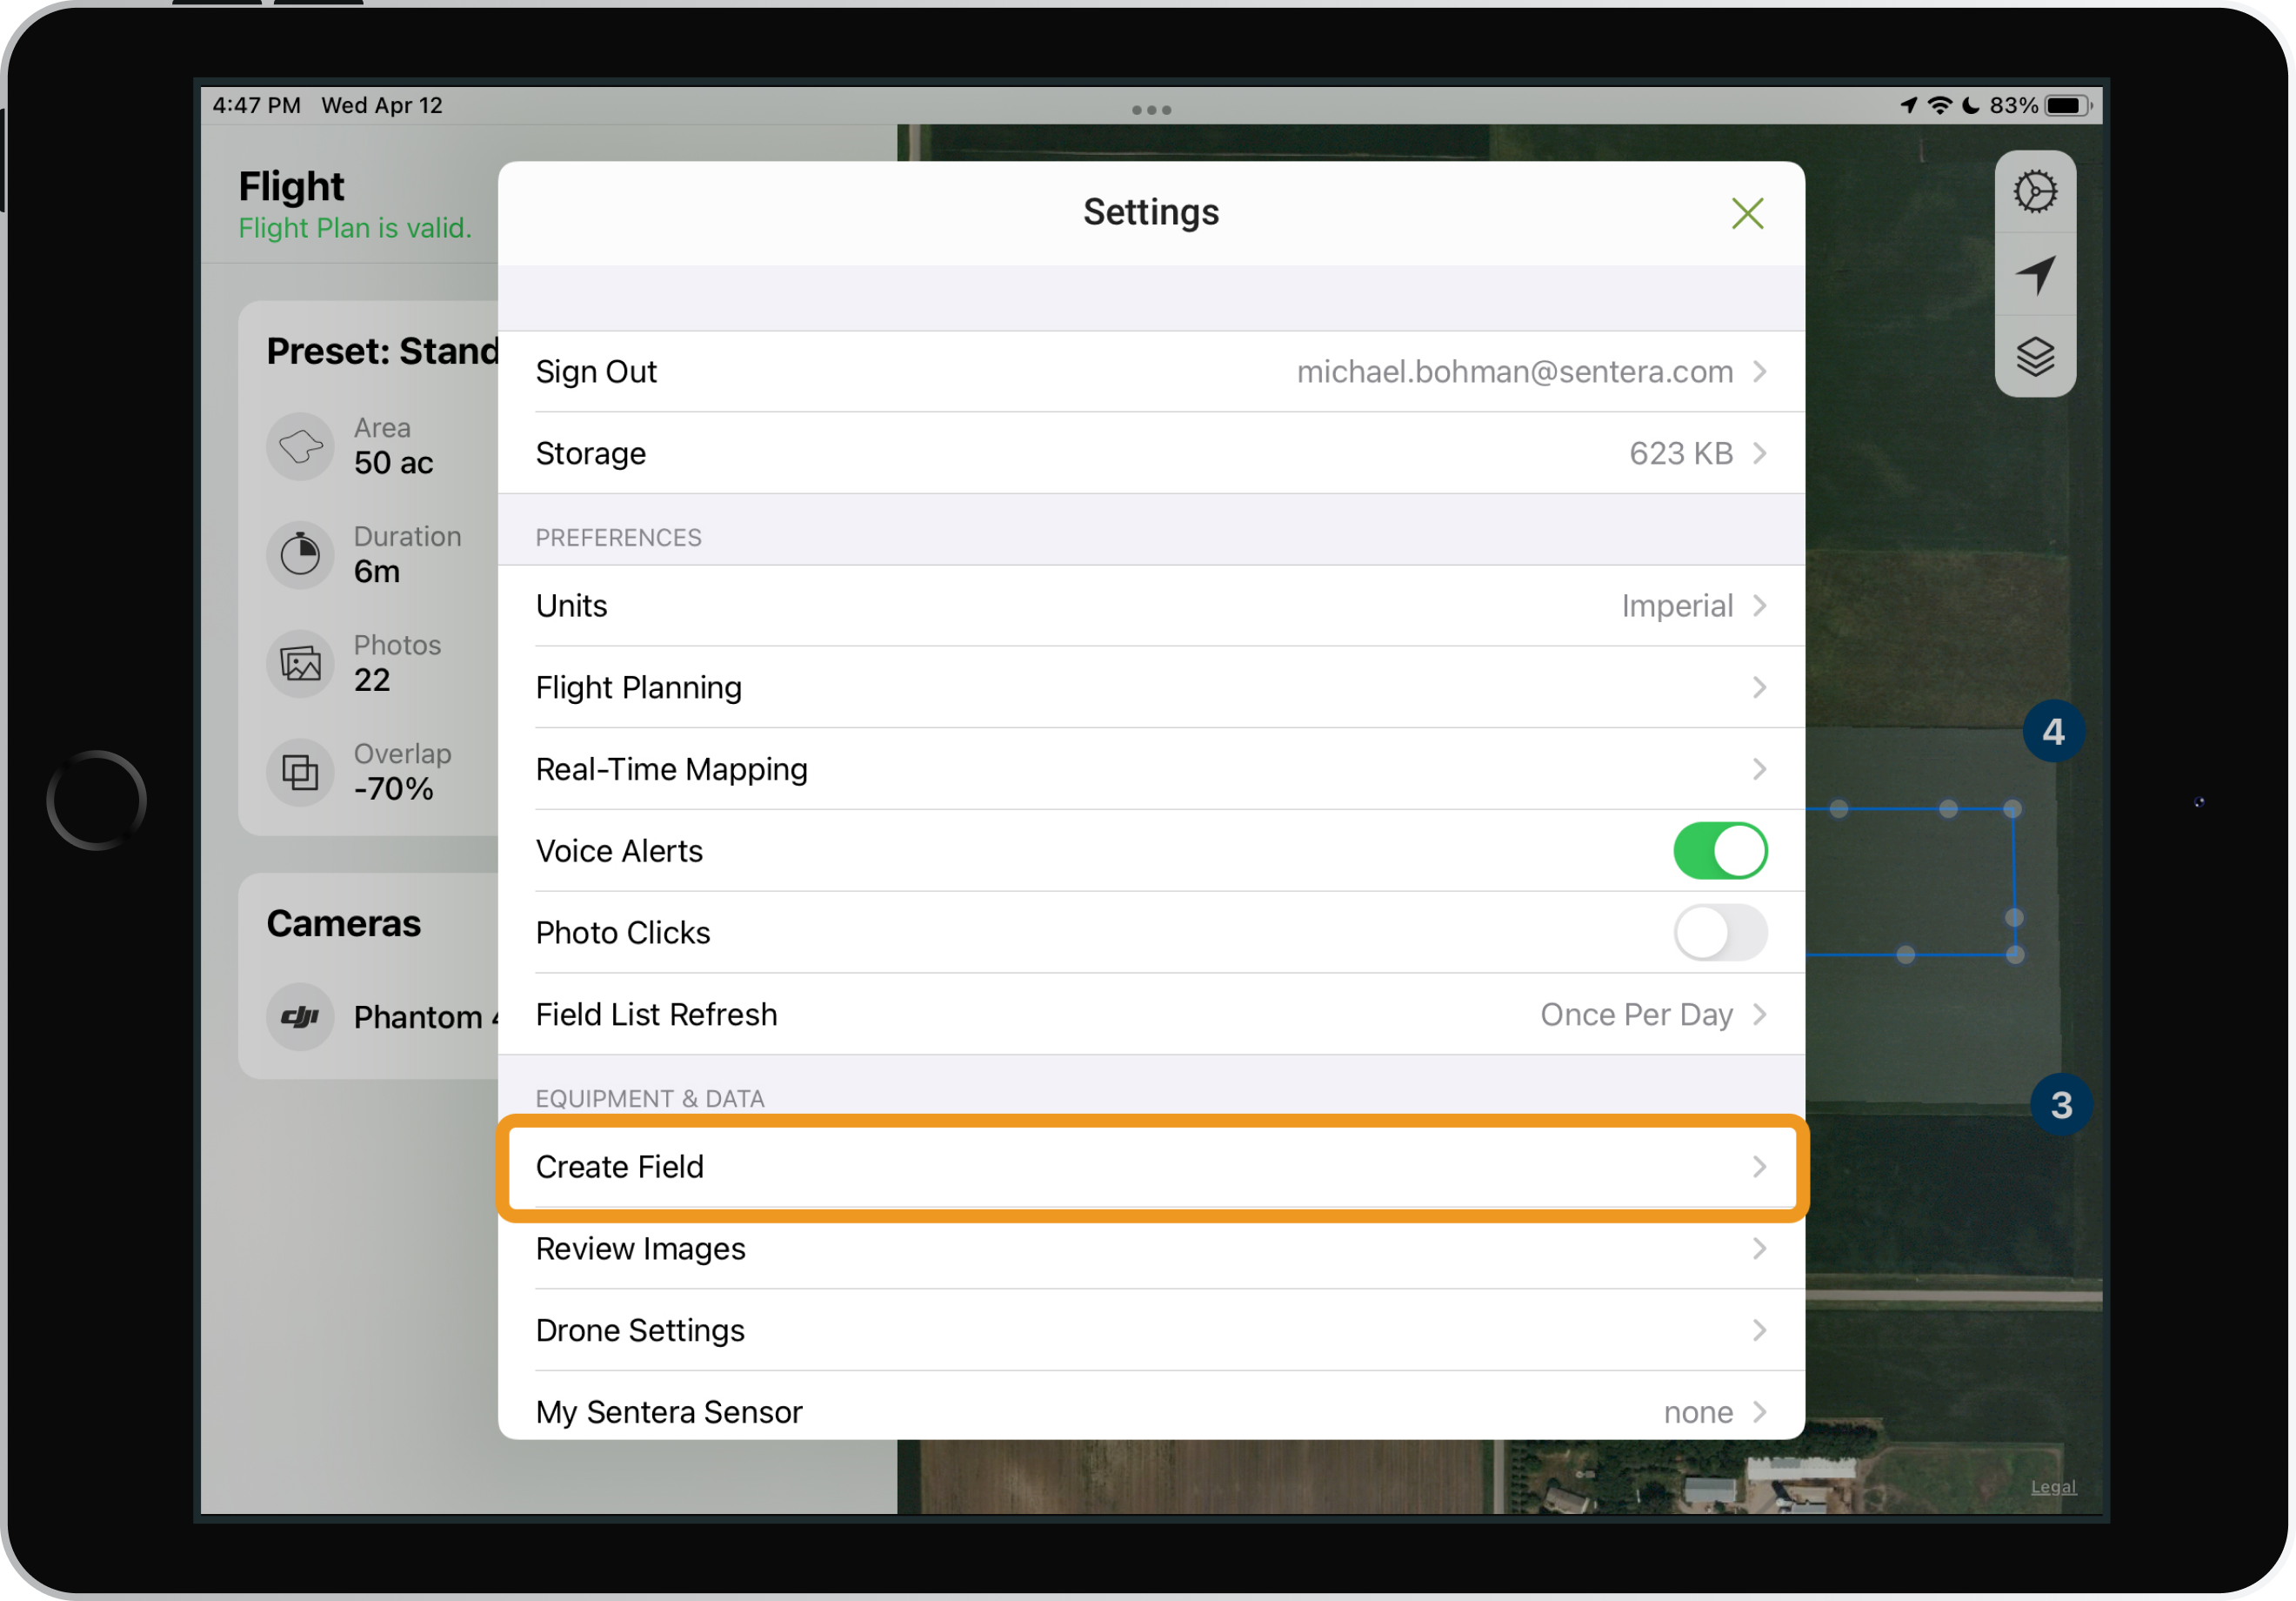The image size is (2296, 1601).
Task: Tap the Wi-Fi status icon
Action: pyautogui.click(x=1939, y=105)
